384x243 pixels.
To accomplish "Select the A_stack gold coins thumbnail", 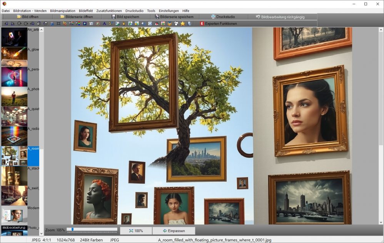I will click(x=14, y=176).
